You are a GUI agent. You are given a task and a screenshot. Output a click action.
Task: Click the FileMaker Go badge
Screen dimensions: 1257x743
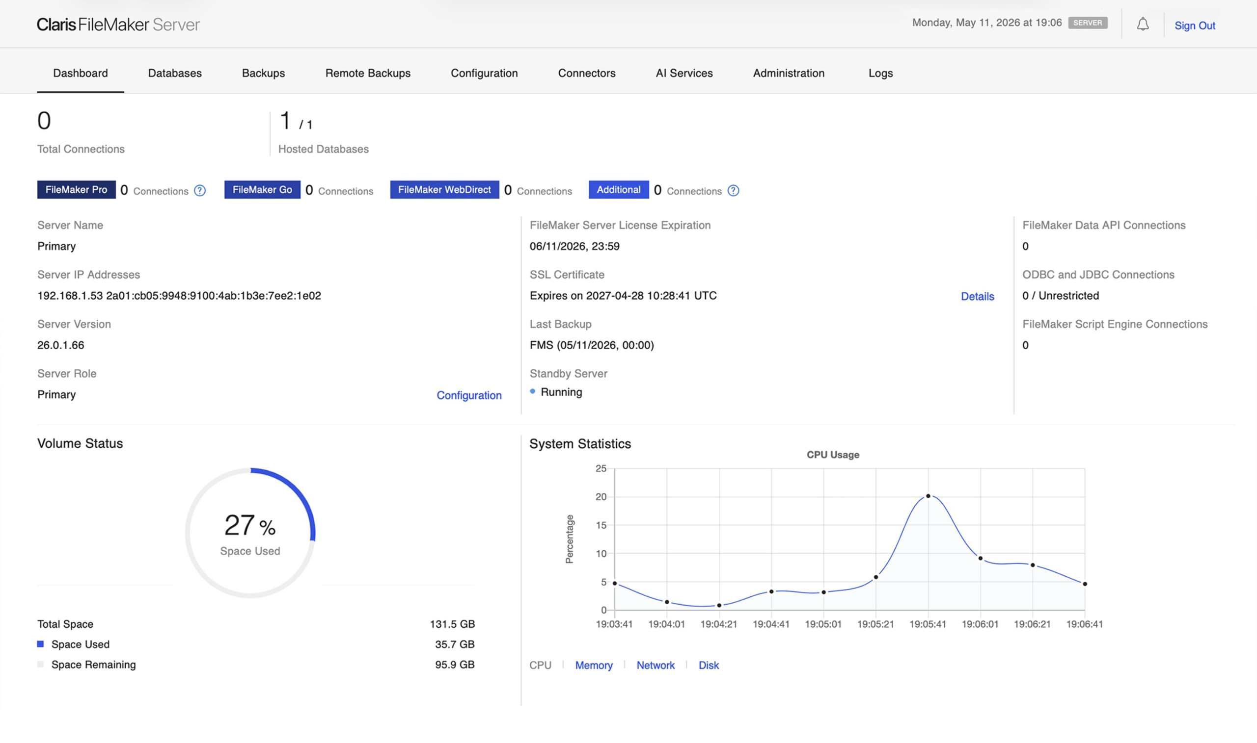click(x=262, y=190)
